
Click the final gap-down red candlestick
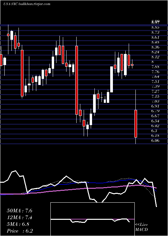point(136,124)
